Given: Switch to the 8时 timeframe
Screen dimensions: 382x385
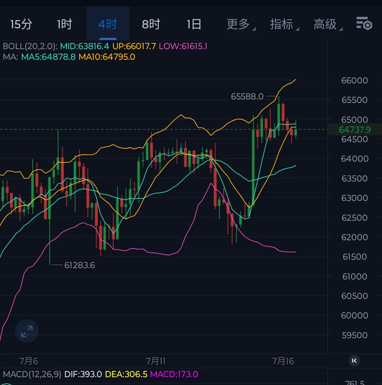Looking at the screenshot, I should 151,24.
